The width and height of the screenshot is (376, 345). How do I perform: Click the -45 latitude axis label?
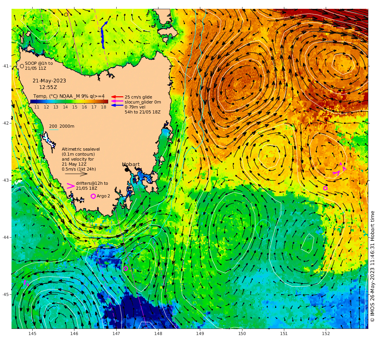pos(5,294)
